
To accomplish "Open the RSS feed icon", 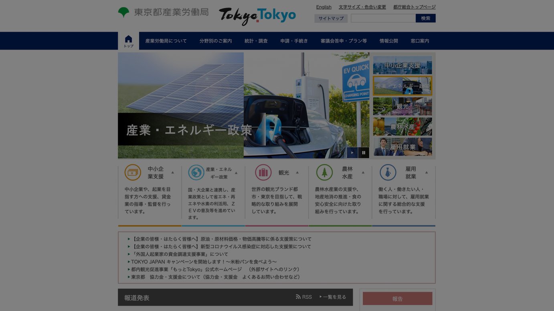I will click(x=297, y=297).
